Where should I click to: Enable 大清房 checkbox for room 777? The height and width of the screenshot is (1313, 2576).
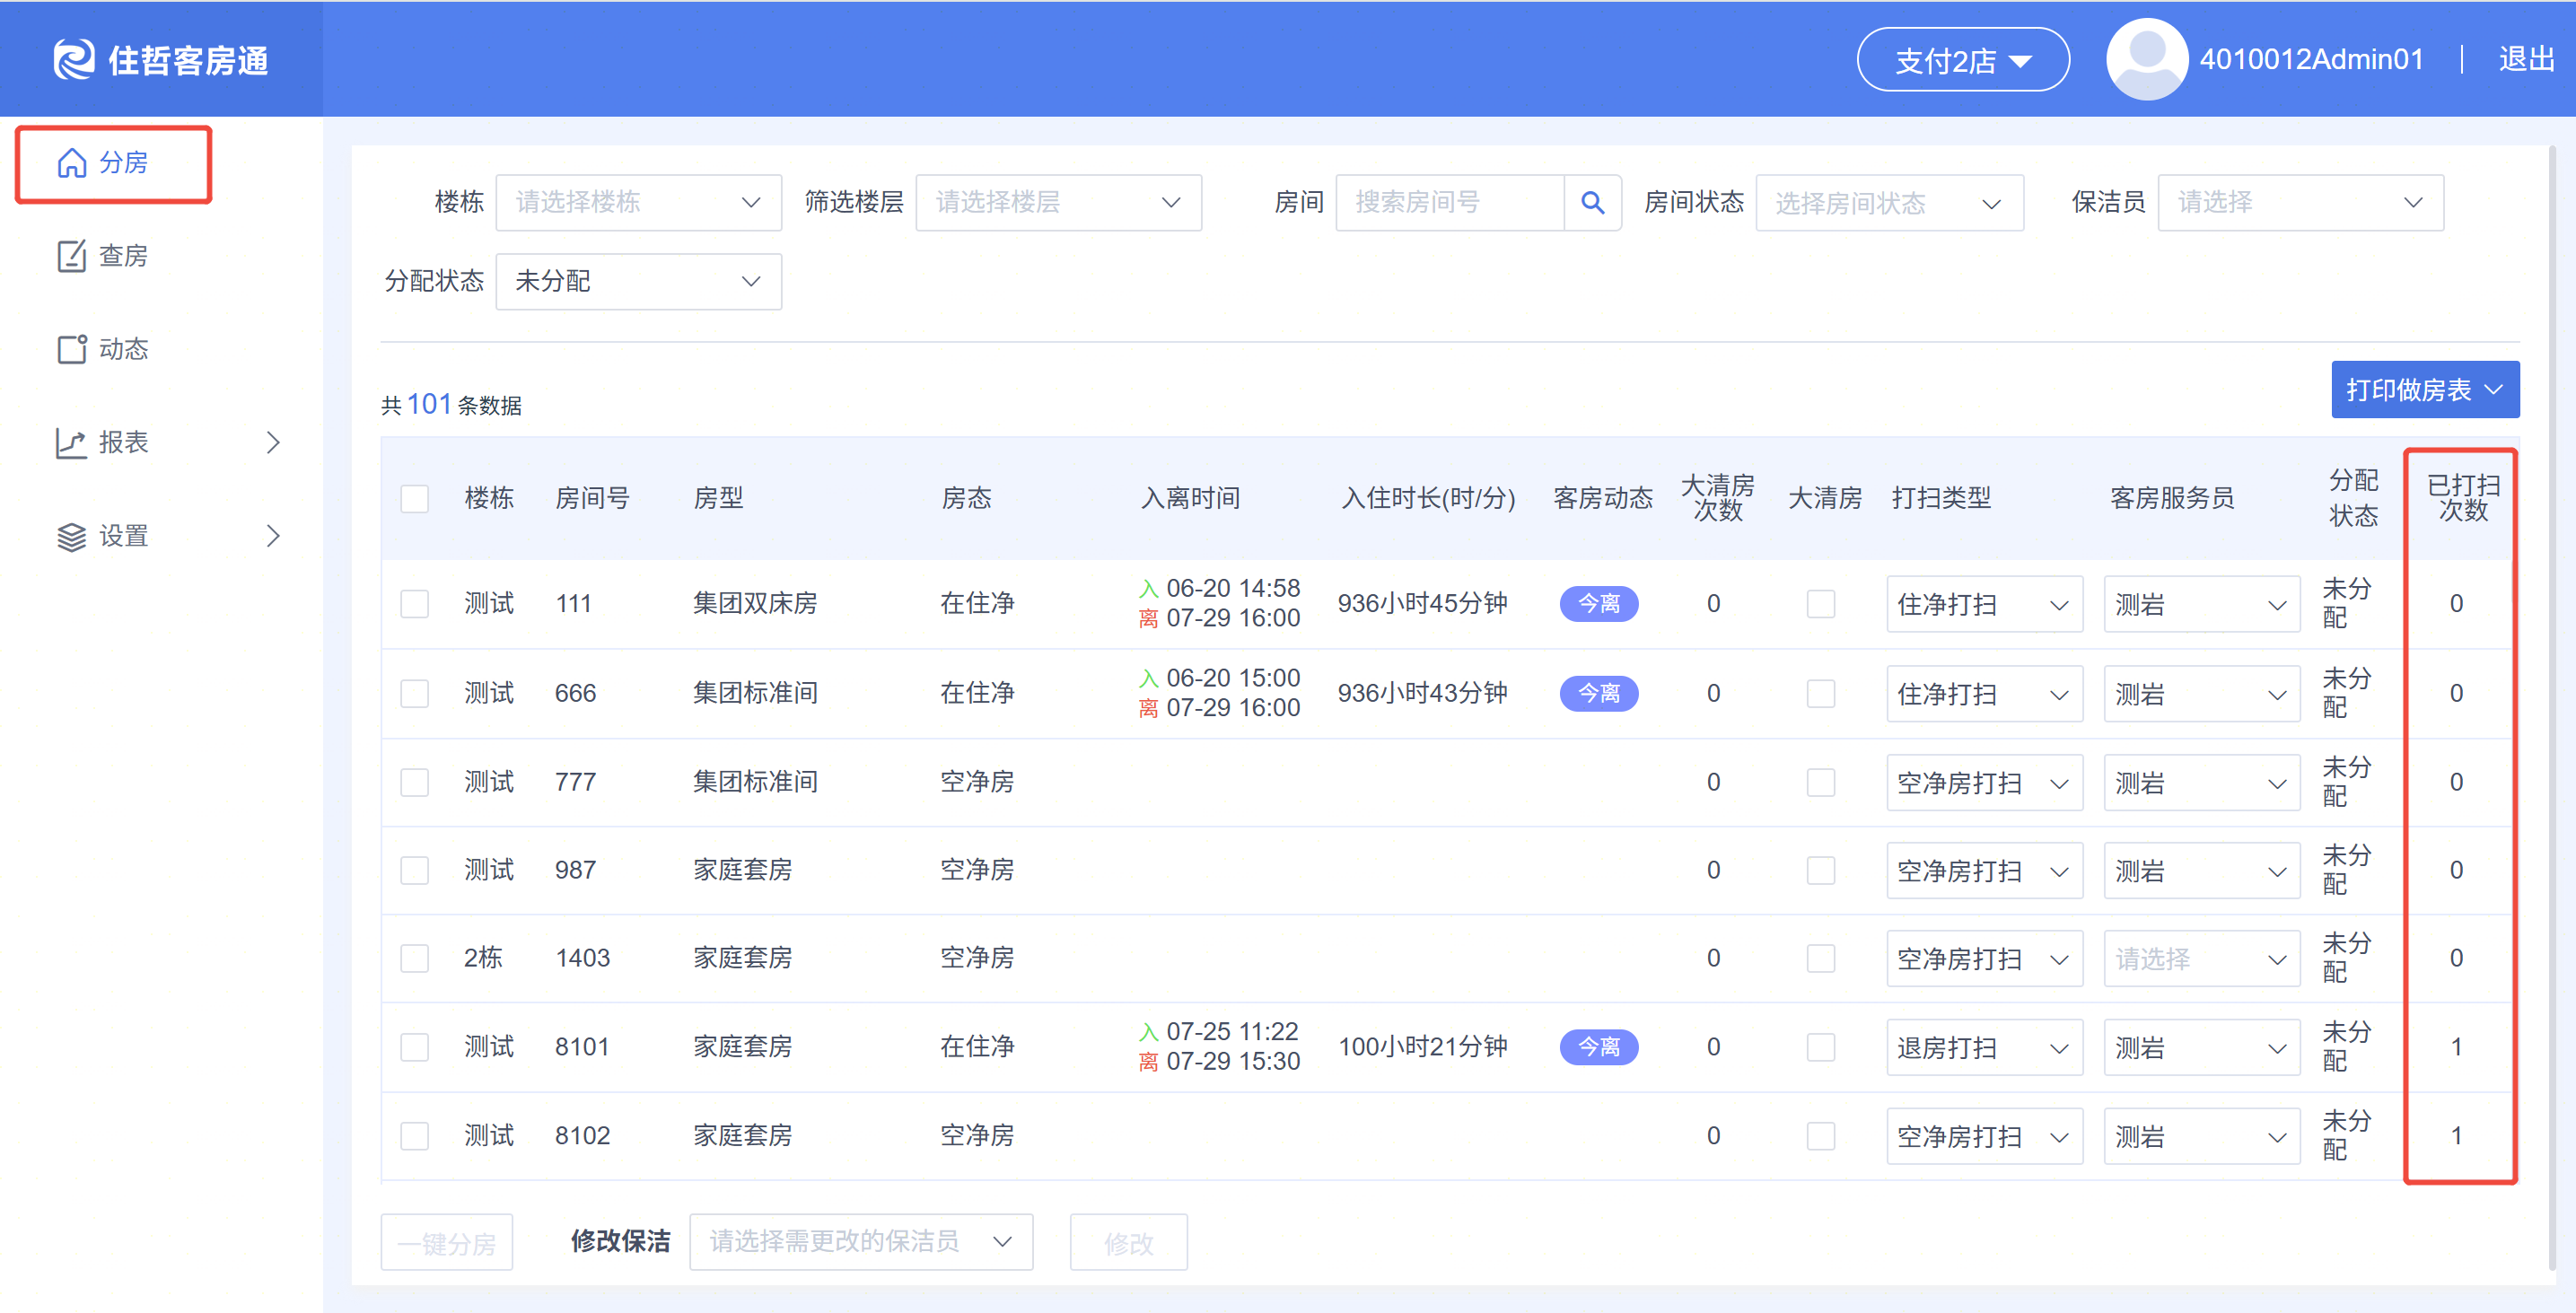tap(1820, 782)
